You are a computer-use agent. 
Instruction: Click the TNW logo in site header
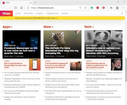pos(6,13)
